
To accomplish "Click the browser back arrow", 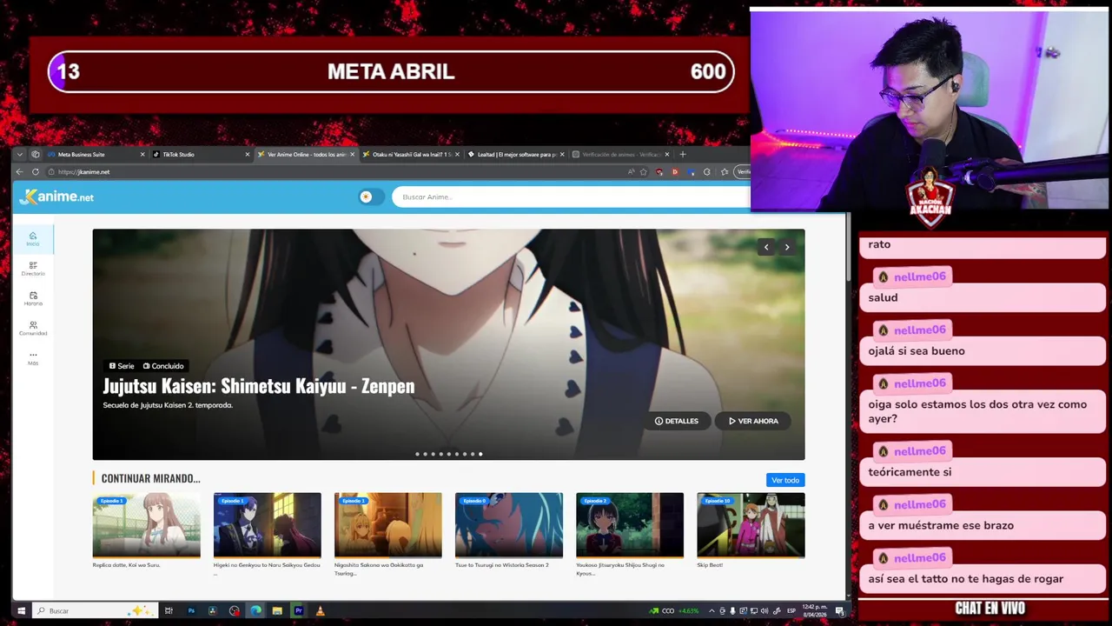I will pyautogui.click(x=20, y=172).
